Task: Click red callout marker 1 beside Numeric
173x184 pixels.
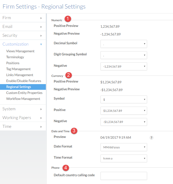Action: coord(68,19)
